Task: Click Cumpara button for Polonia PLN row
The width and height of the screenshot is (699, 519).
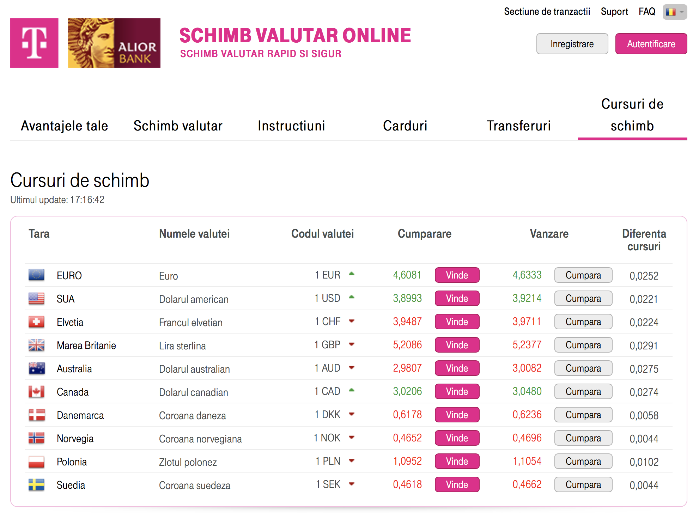Action: (x=583, y=461)
